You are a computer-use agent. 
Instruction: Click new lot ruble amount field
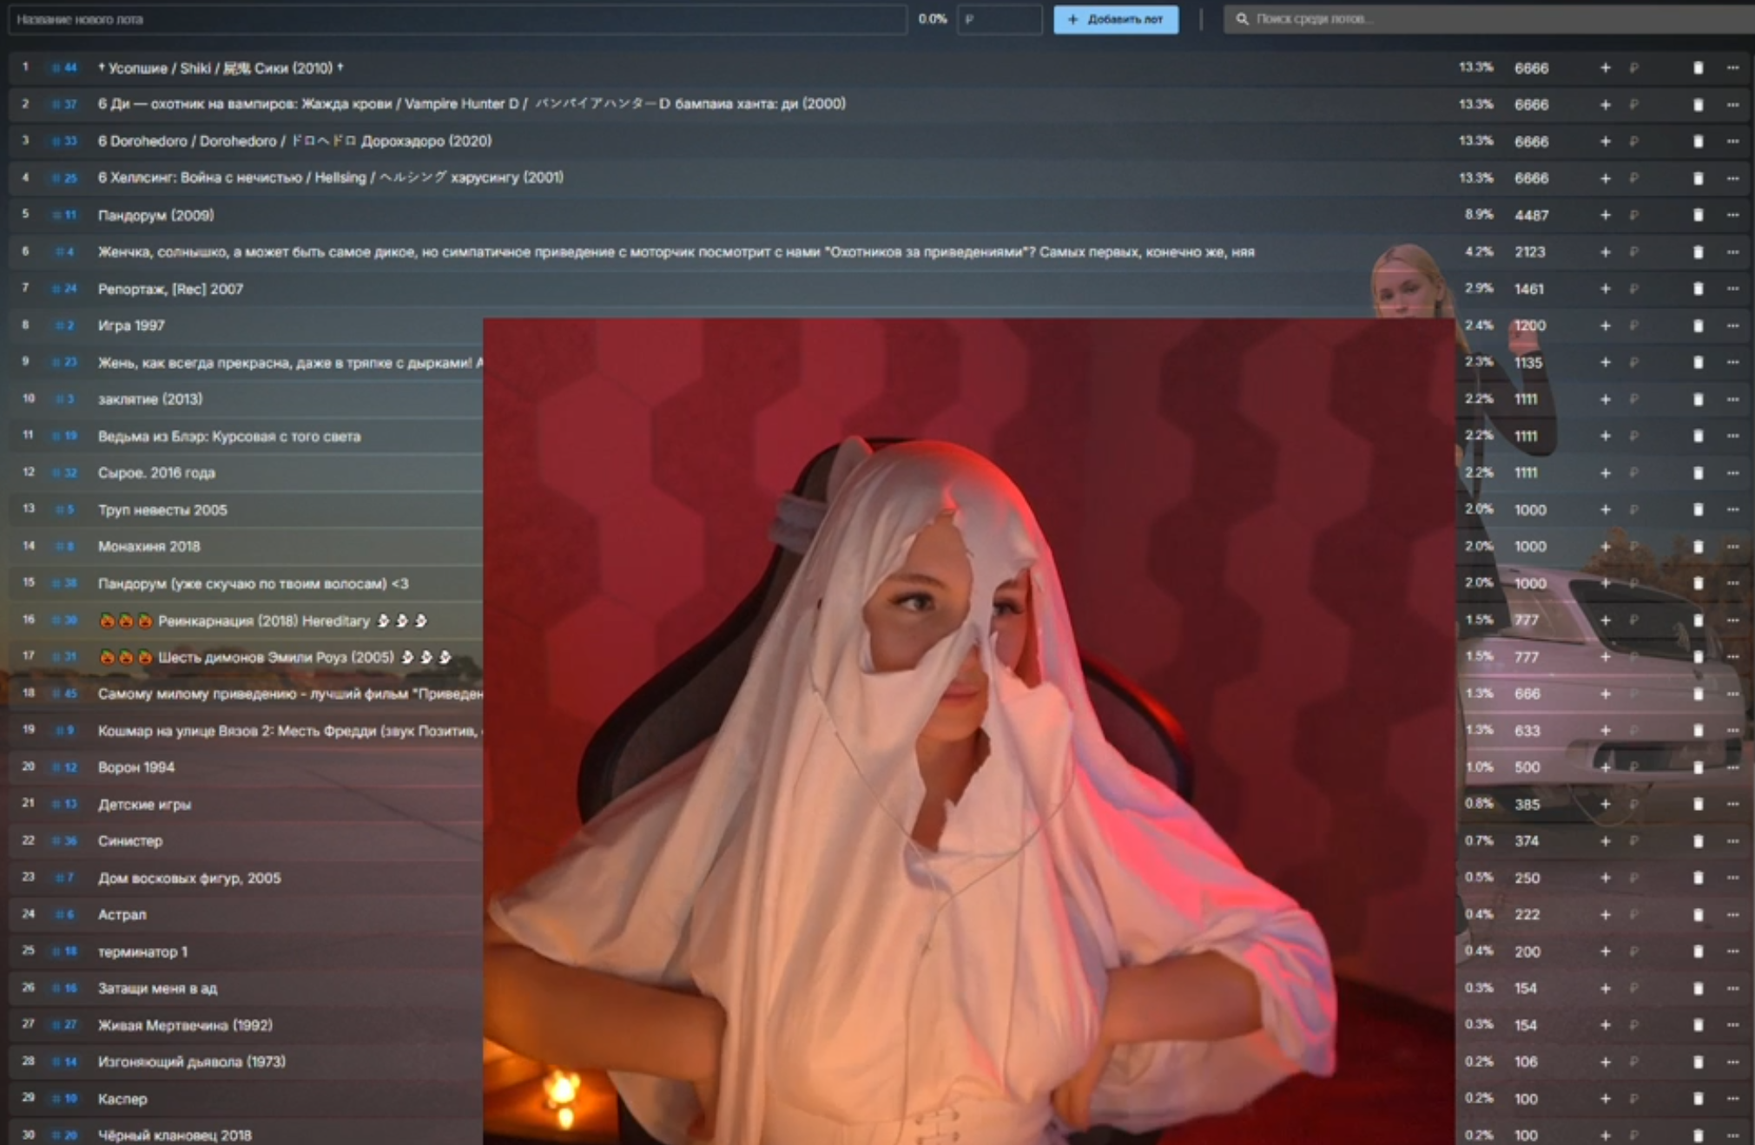click(999, 19)
